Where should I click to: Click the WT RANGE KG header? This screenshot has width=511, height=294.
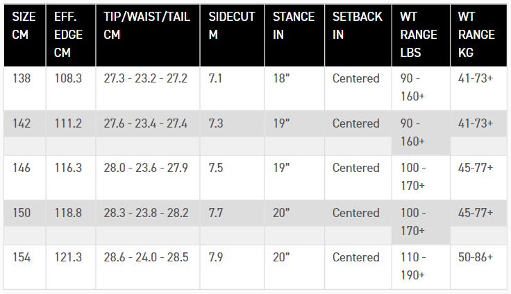(x=476, y=34)
